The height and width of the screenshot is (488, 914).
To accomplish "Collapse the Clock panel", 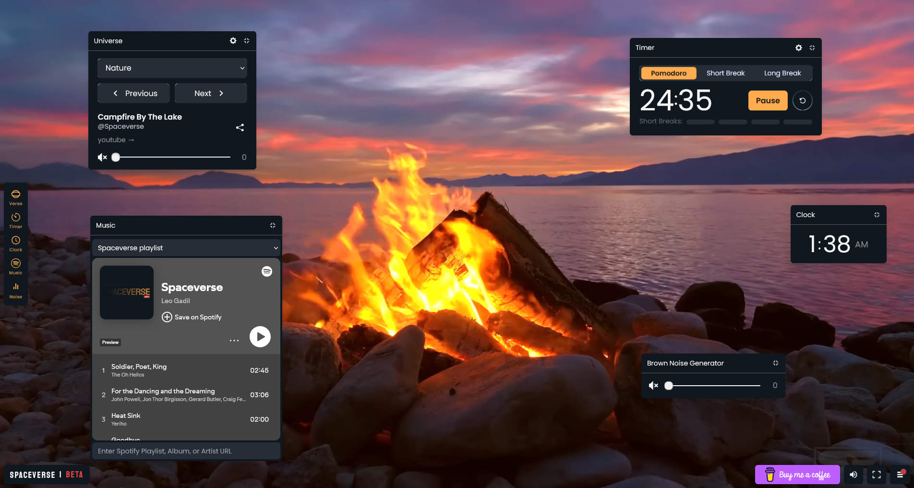I will click(x=877, y=215).
